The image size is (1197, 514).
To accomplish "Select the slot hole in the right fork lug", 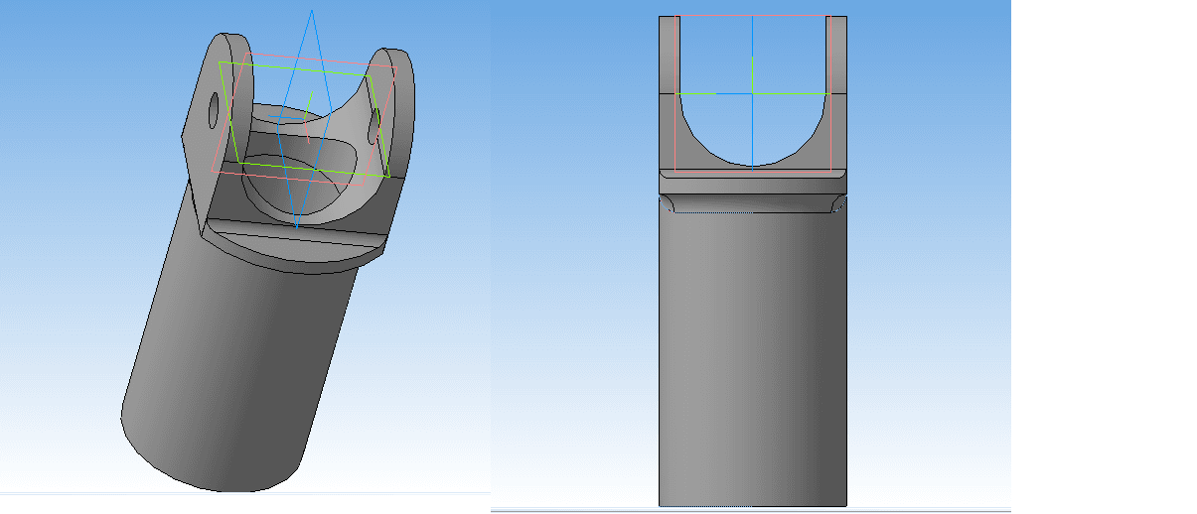I will (x=374, y=124).
